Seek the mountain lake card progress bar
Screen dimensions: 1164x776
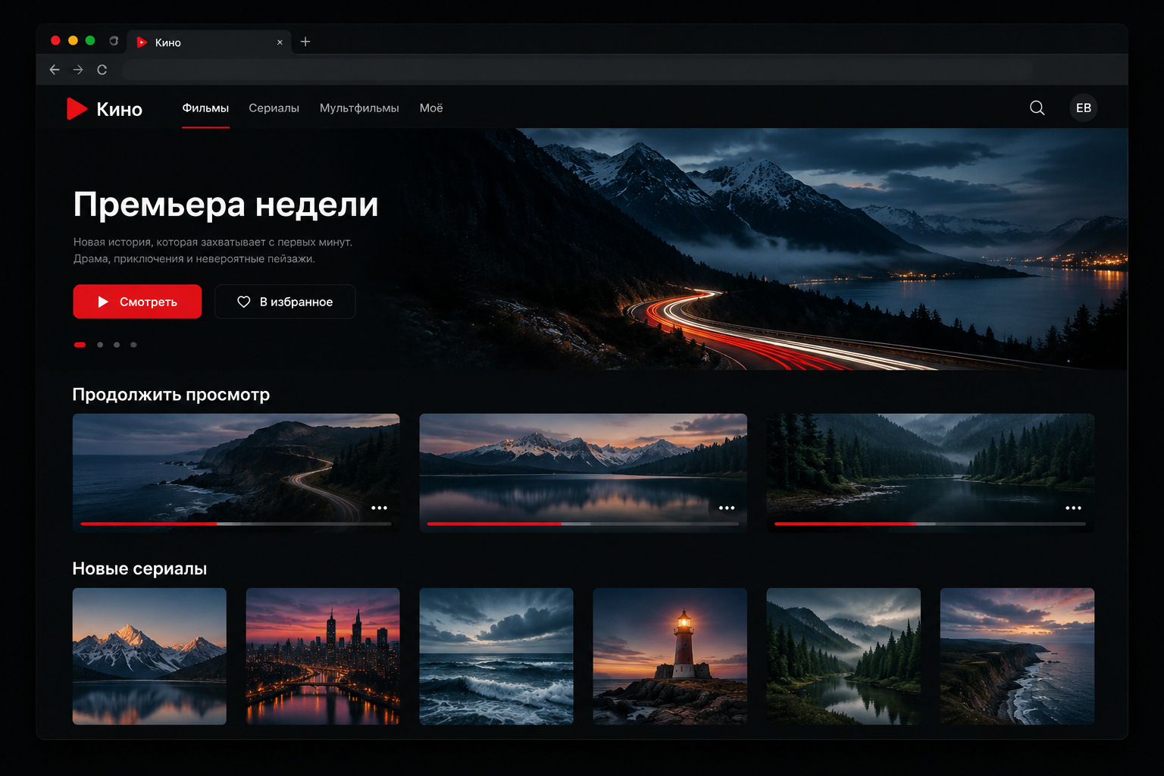[x=583, y=524]
